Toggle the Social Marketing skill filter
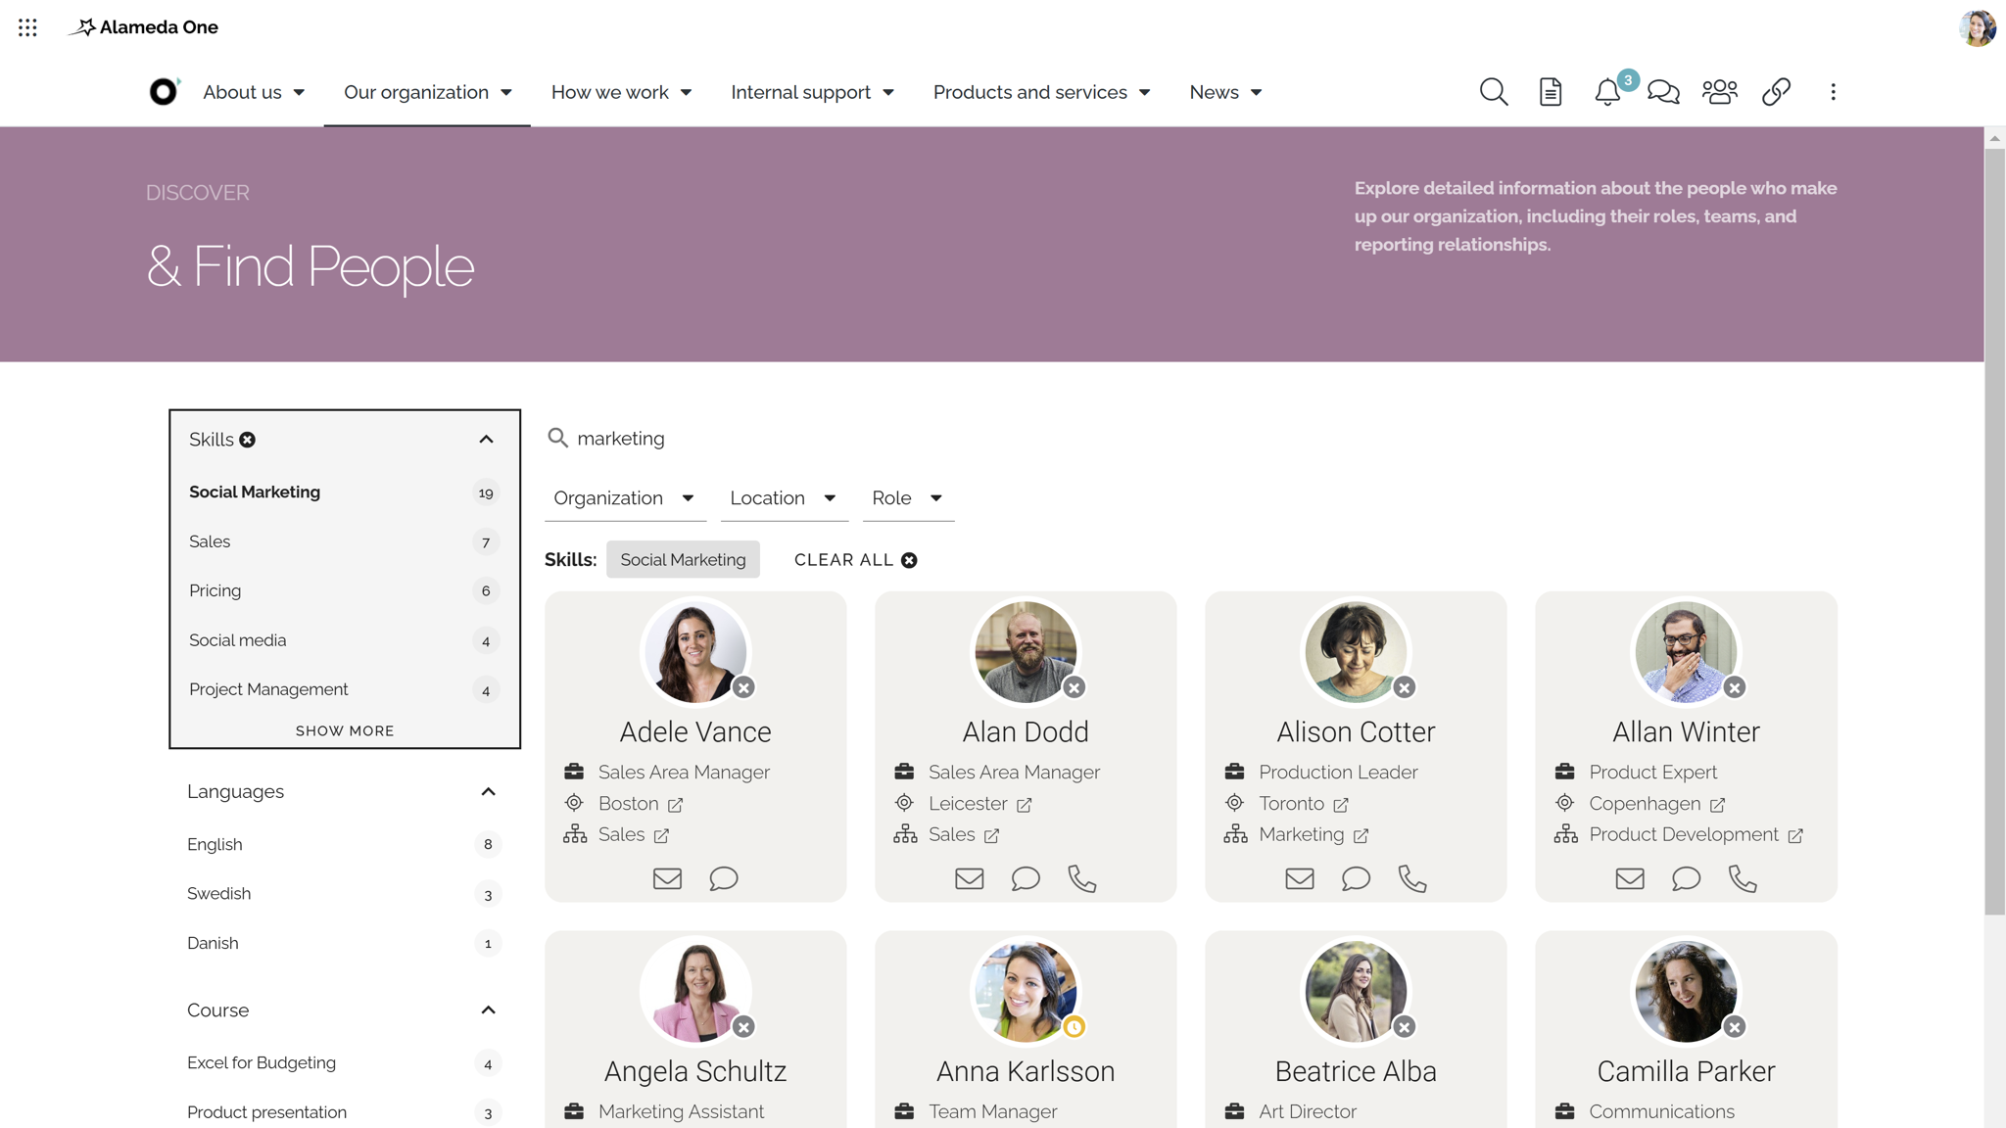Viewport: 2006px width, 1128px height. point(344,493)
